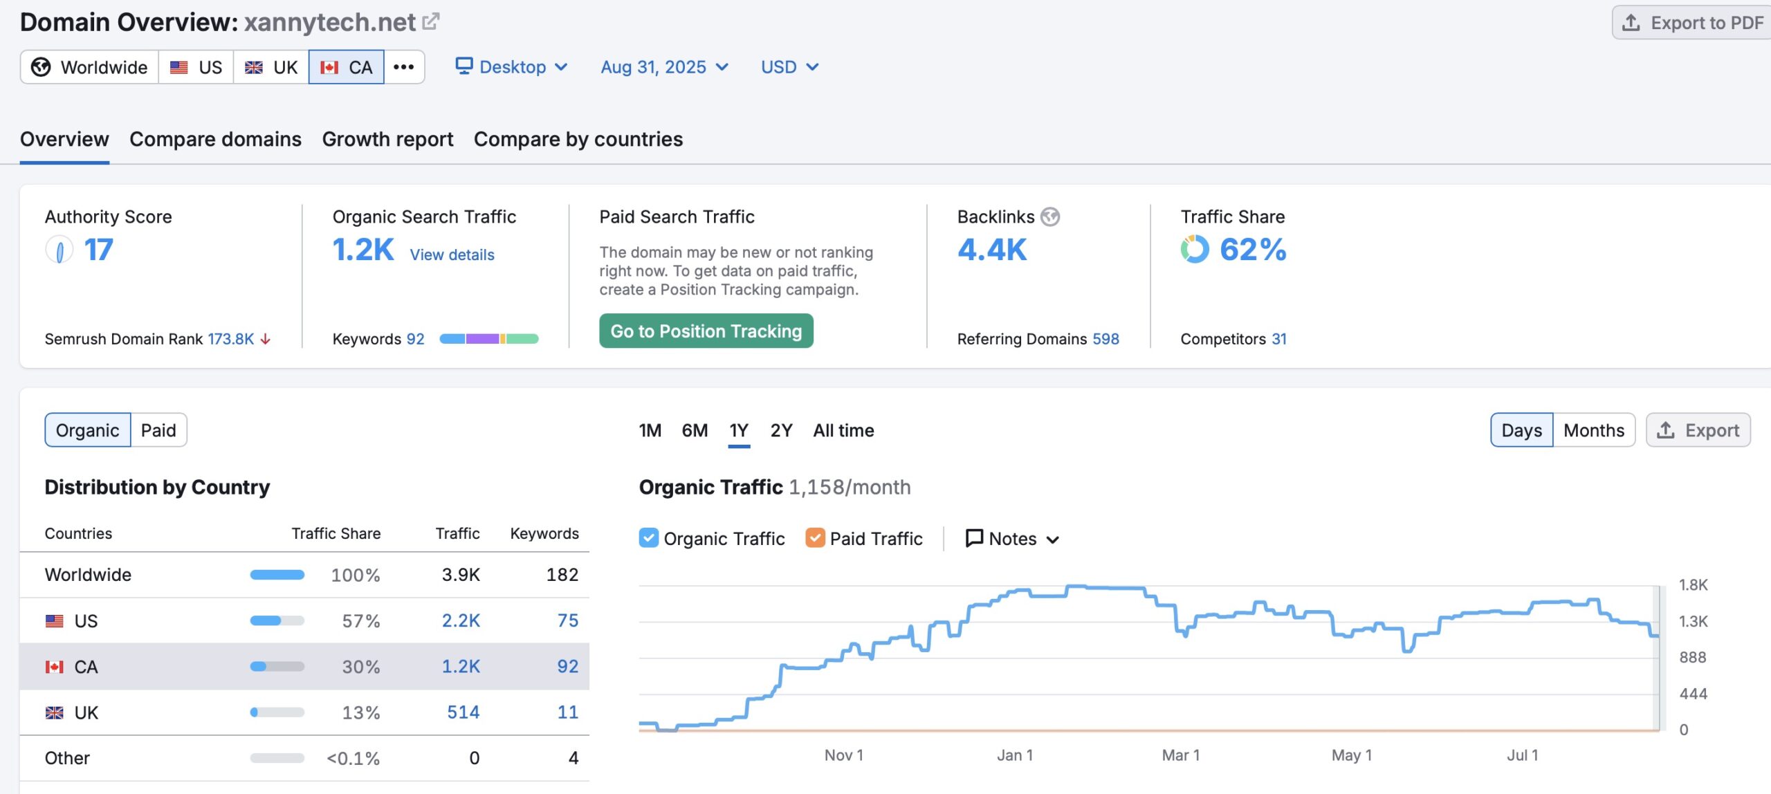This screenshot has height=794, width=1771.
Task: Click UK keywords value 11
Action: (567, 712)
